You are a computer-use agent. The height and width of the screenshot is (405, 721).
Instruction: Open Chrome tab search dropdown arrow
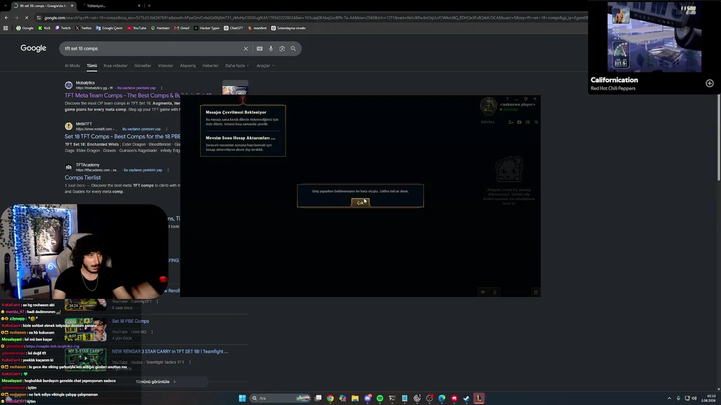5,6
